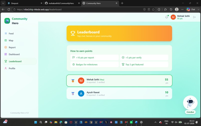201x126 pixels.
Task: Click the muted volume icon in the system tray
Action: point(176,122)
